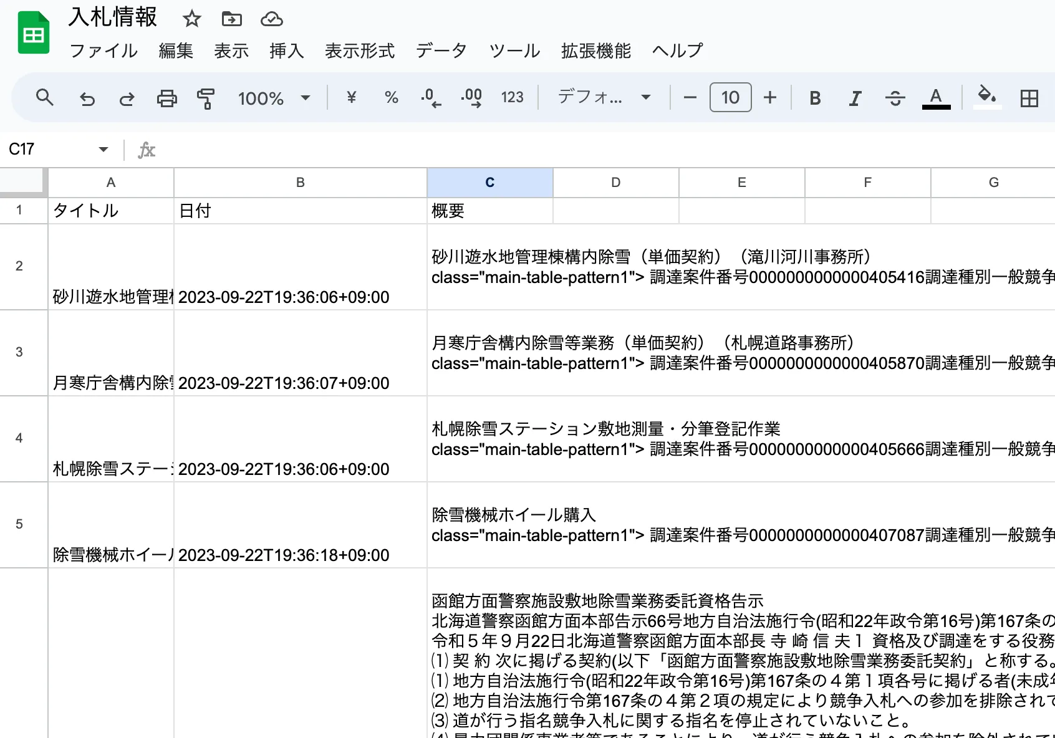
Task: Check the cloud save status
Action: click(272, 19)
